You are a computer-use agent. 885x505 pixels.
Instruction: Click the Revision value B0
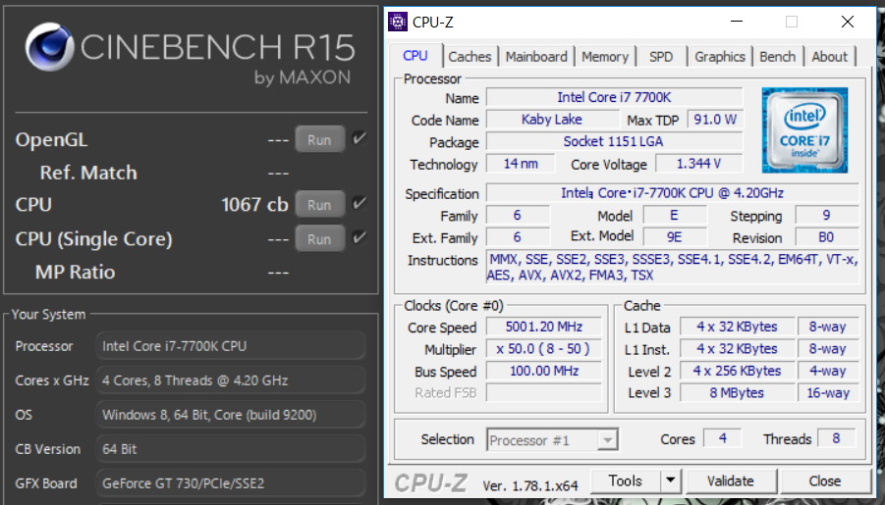827,237
